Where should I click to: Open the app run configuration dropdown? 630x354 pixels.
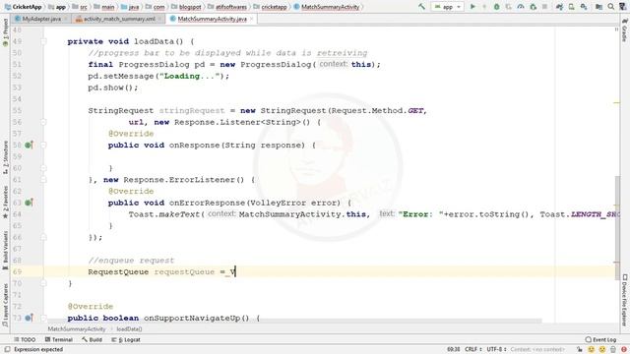coord(447,7)
